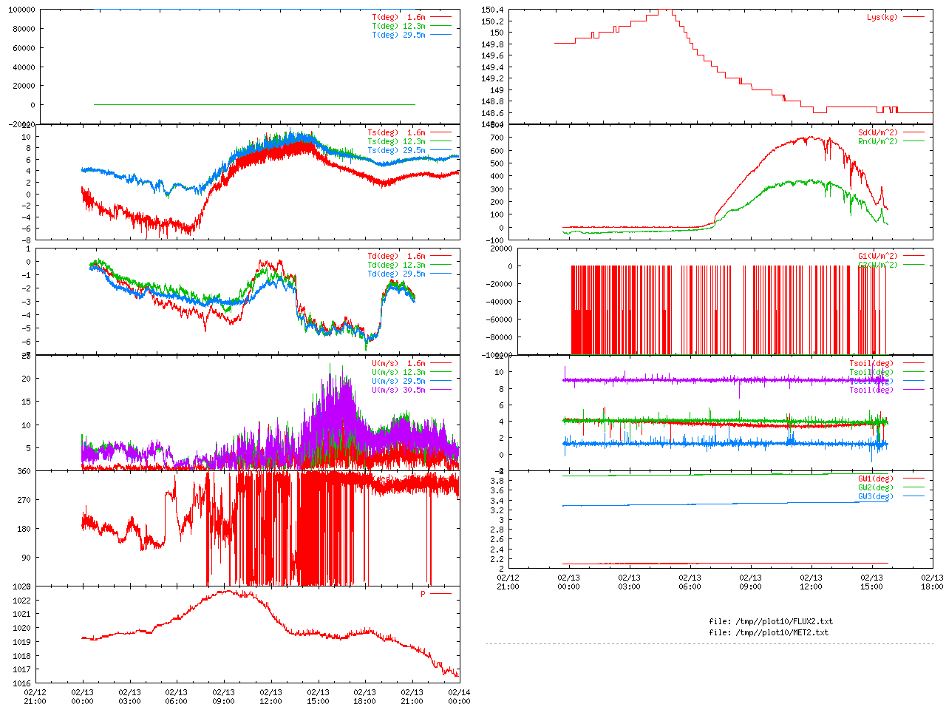
Task: Click the 02/13 18:00 label on right plot axis
Action: pyautogui.click(x=932, y=582)
